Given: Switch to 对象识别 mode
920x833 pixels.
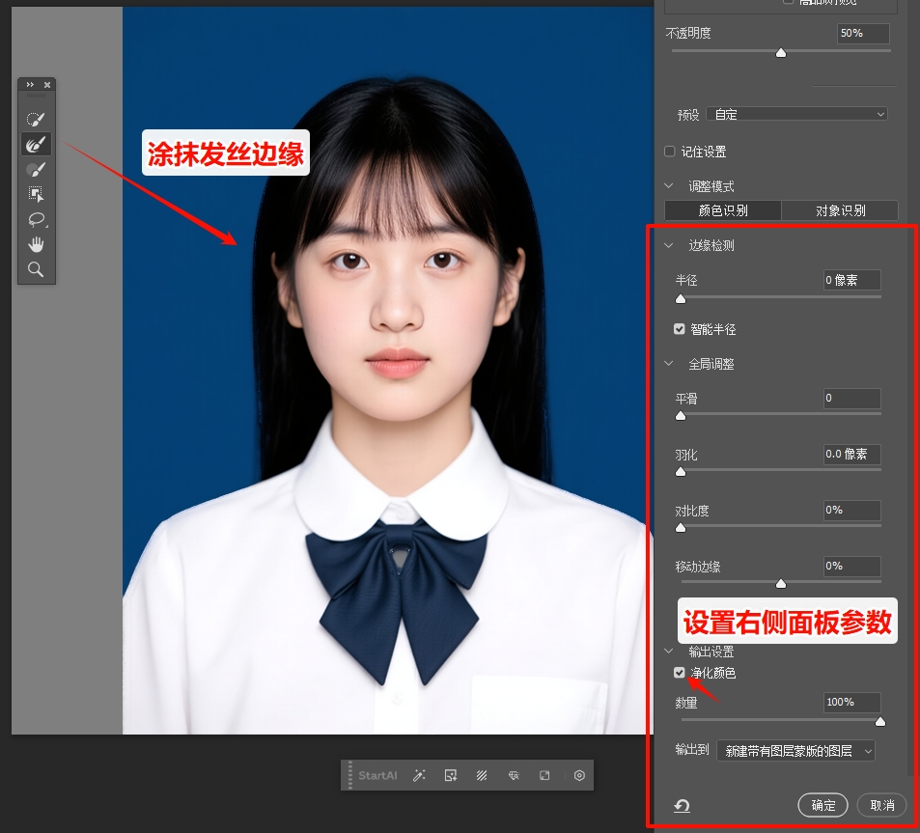Looking at the screenshot, I should pos(840,209).
